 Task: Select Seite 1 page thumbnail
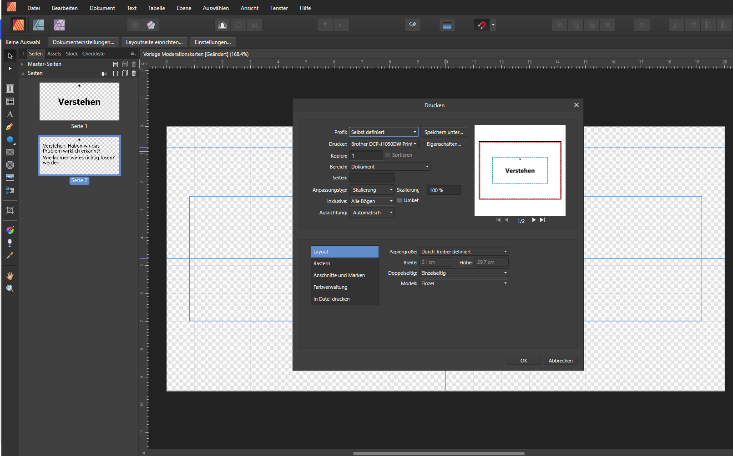tap(79, 102)
